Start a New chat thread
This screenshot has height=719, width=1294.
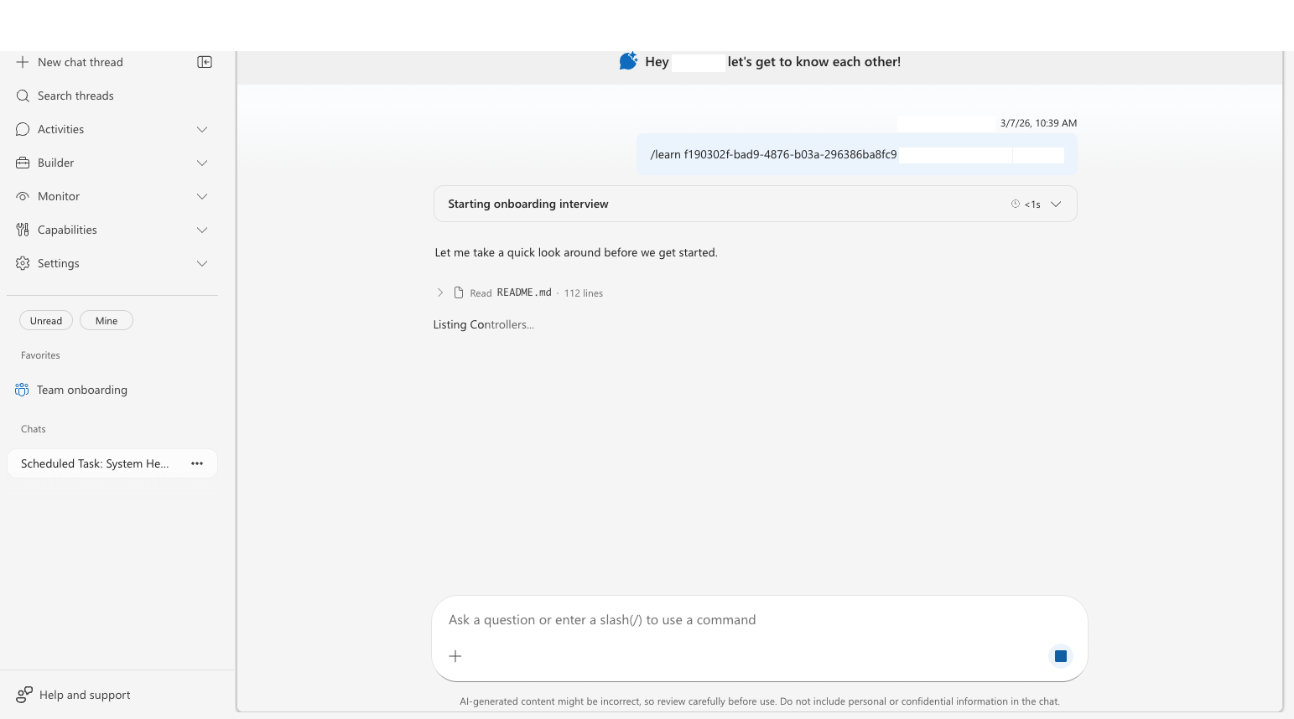tap(81, 62)
